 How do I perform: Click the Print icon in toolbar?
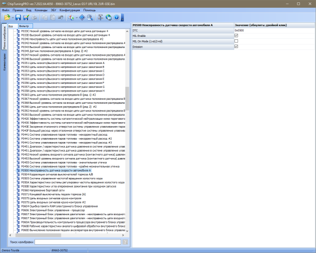point(34,17)
